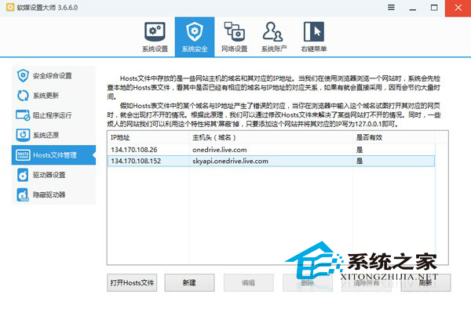Click the 系统还原 restore sidebar icon
The width and height of the screenshot is (471, 309).
click(x=23, y=135)
